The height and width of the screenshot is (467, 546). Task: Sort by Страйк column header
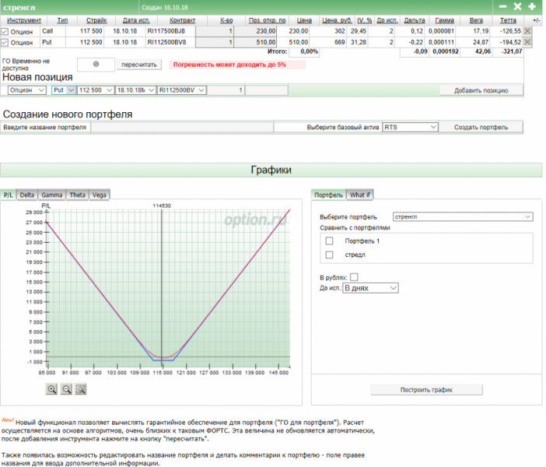point(96,20)
